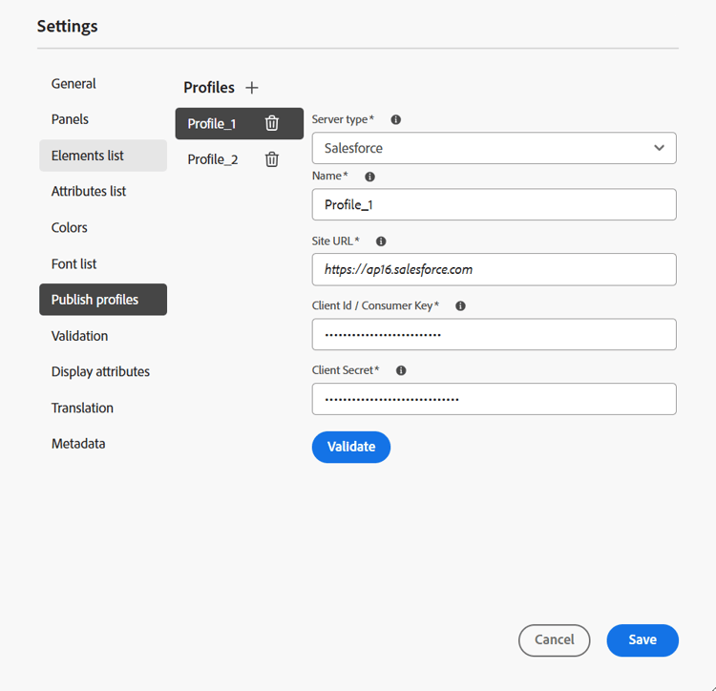Image resolution: width=716 pixels, height=691 pixels.
Task: Show info tooltip for Name field
Action: [370, 177]
